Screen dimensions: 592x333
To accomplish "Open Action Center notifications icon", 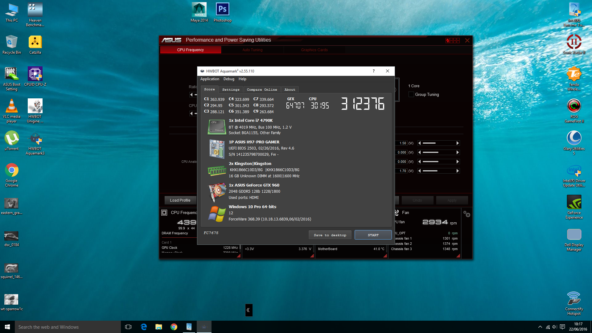I will [x=562, y=327].
